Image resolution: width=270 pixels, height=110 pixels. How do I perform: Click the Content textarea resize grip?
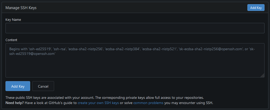(x=262, y=75)
